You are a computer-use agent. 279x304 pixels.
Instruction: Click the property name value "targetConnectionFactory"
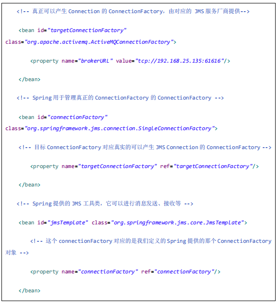coord(117,167)
